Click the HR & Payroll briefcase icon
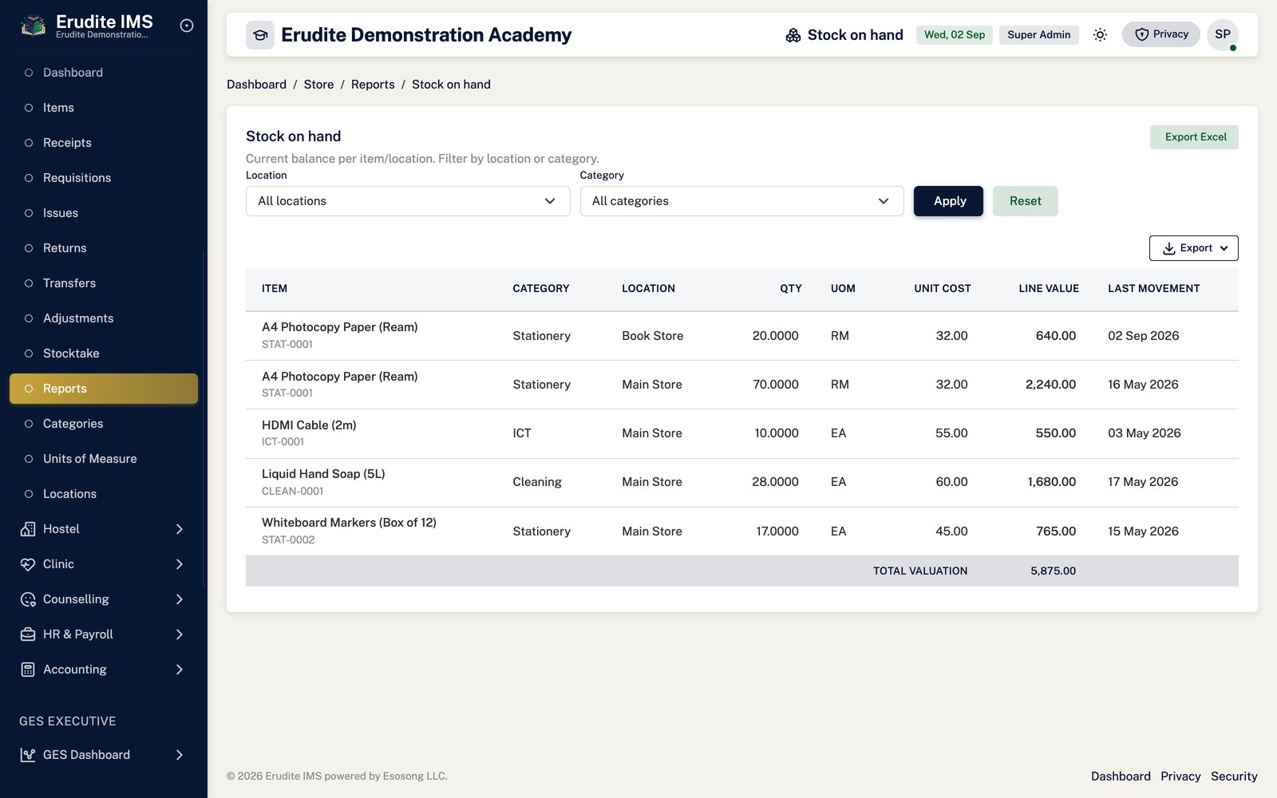 click(x=28, y=634)
